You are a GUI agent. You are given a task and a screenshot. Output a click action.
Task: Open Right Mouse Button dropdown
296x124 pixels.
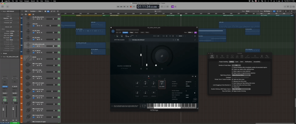click(x=241, y=75)
